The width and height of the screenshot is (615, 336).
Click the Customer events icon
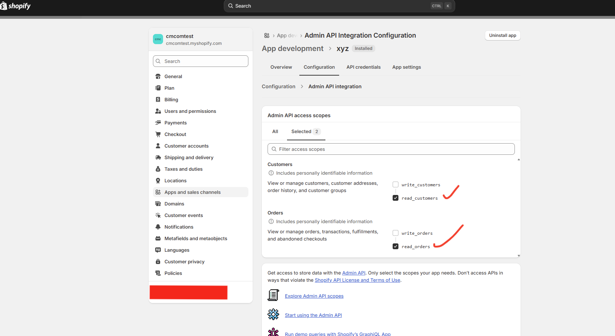[x=158, y=215]
